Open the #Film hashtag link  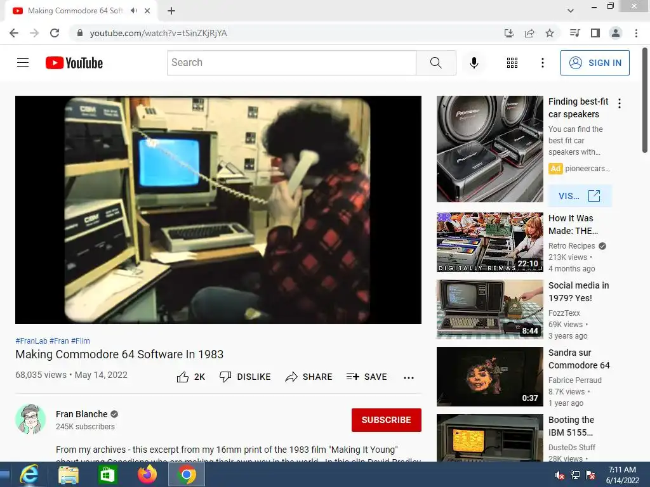(81, 341)
